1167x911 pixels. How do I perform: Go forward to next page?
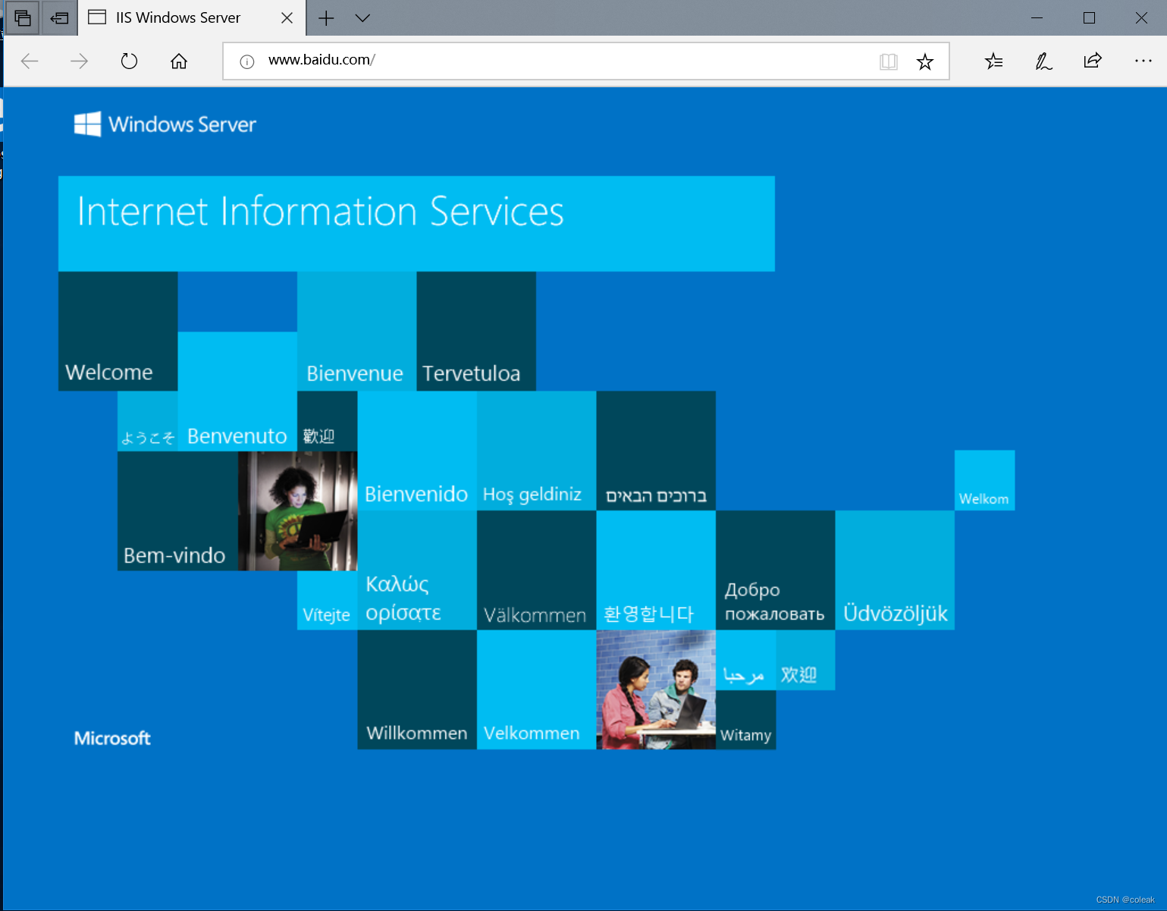tap(79, 61)
